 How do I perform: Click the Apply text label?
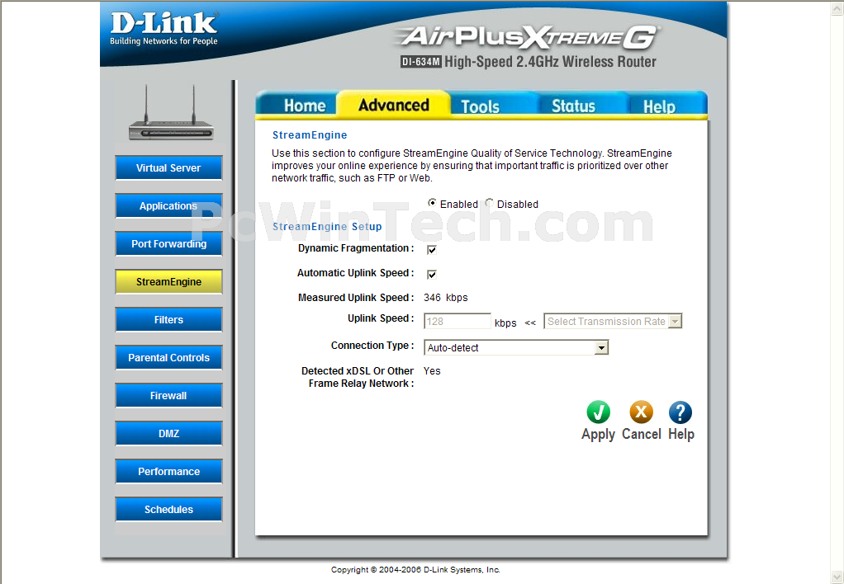click(598, 434)
